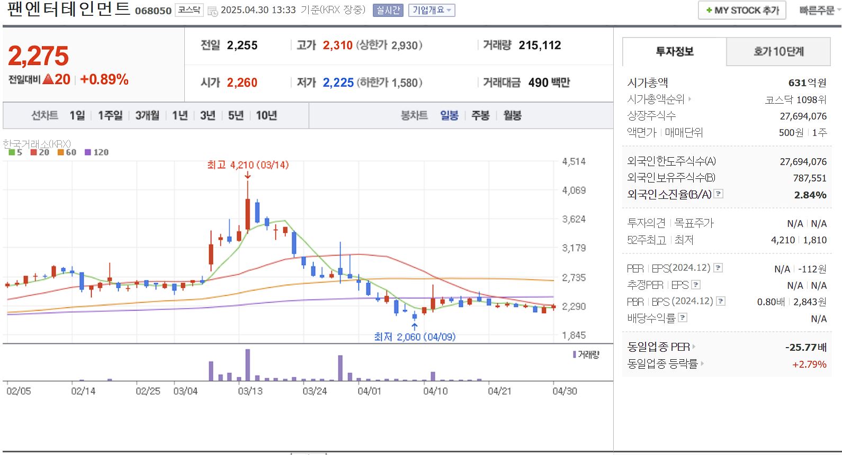842x455 pixels.
Task: Click the rank value 코스닥 1098위
Action: (x=795, y=99)
